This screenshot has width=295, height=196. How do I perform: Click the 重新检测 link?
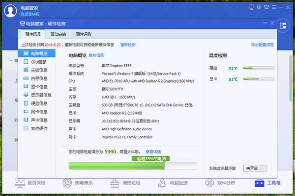tap(128, 45)
